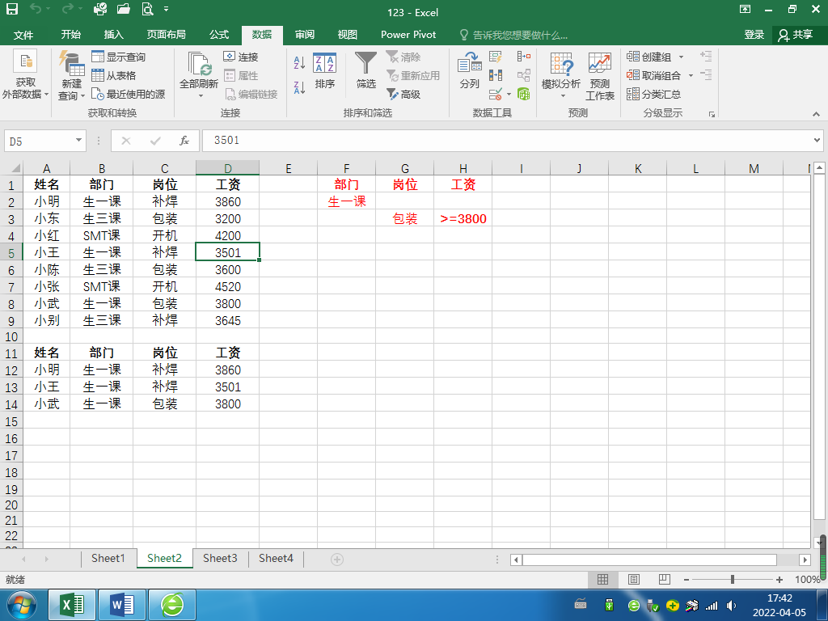
Task: Click the Word icon on the taskbar
Action: point(121,605)
